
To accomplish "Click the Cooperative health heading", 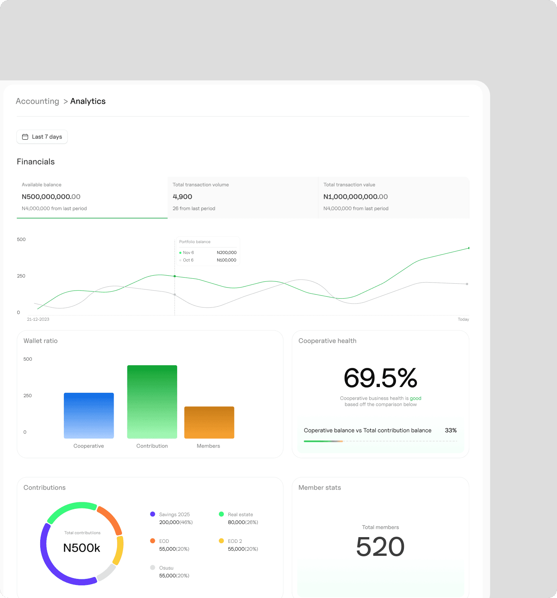I will 327,341.
